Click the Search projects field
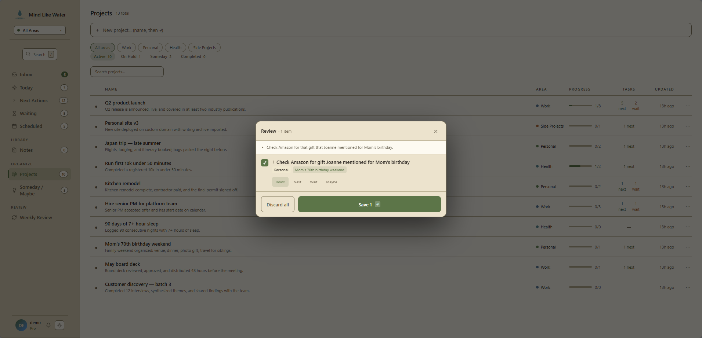This screenshot has height=338, width=702. [x=127, y=72]
